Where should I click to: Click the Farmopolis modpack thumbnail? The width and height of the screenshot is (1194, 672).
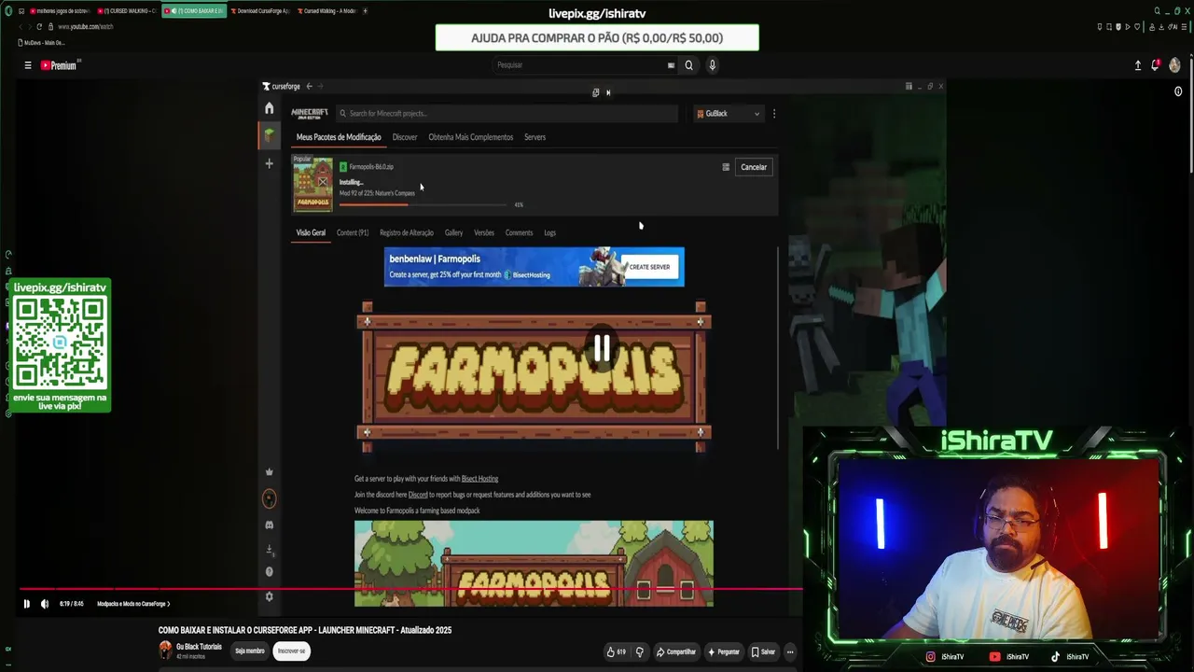pos(312,184)
